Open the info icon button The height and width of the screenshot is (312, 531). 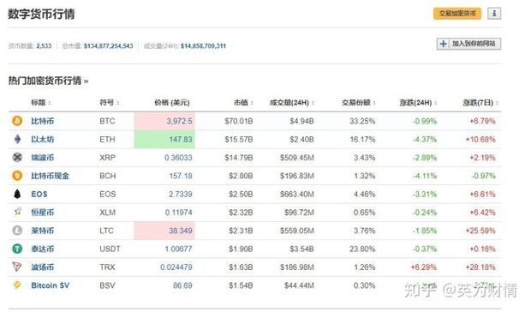coord(494,14)
